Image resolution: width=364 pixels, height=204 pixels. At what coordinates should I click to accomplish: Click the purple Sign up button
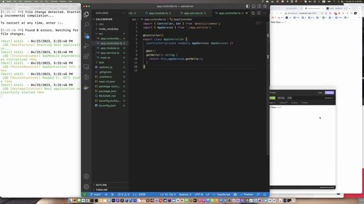tap(329, 92)
